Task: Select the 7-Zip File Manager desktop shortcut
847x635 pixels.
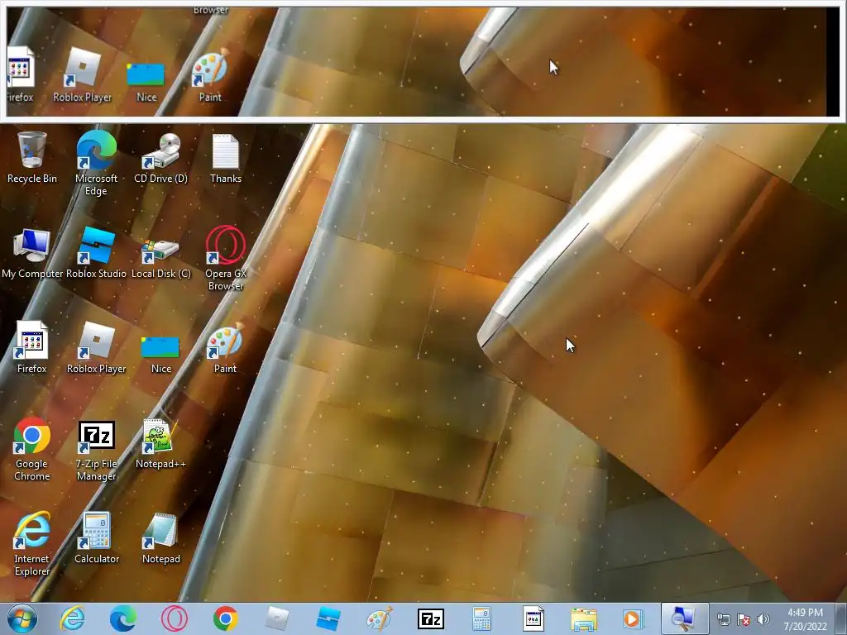Action: [96, 449]
